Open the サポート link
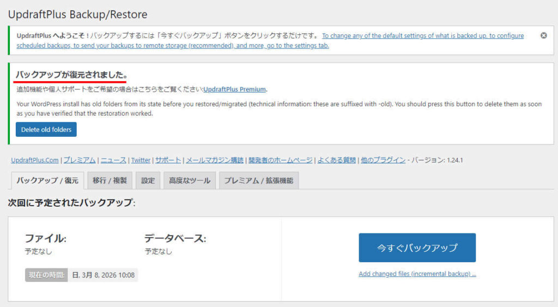 pyautogui.click(x=168, y=160)
